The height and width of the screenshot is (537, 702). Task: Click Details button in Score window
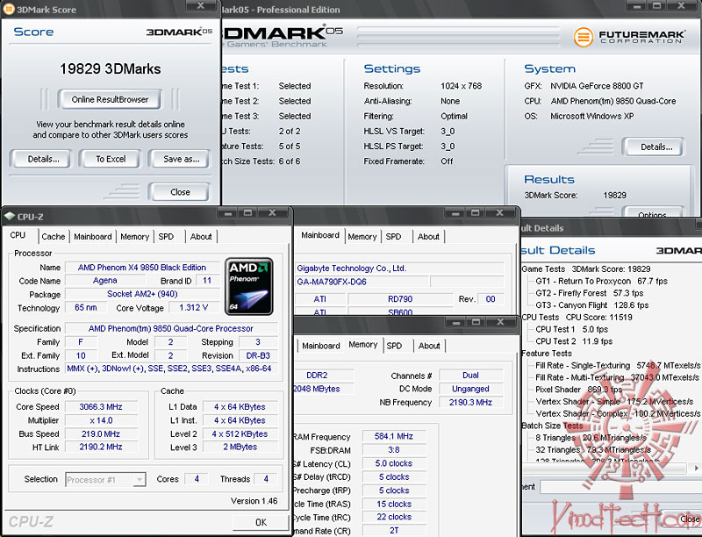43,159
